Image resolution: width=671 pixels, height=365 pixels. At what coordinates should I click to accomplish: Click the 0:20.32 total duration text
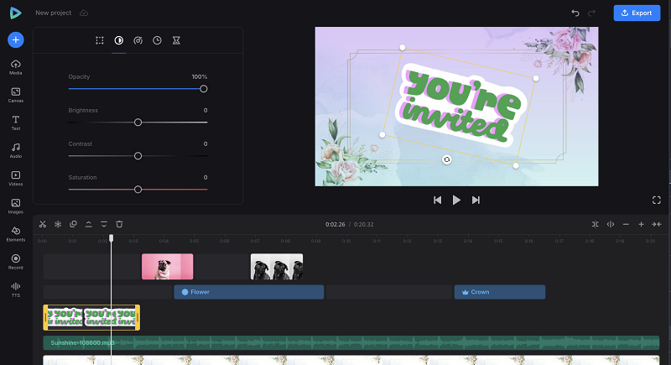point(363,224)
